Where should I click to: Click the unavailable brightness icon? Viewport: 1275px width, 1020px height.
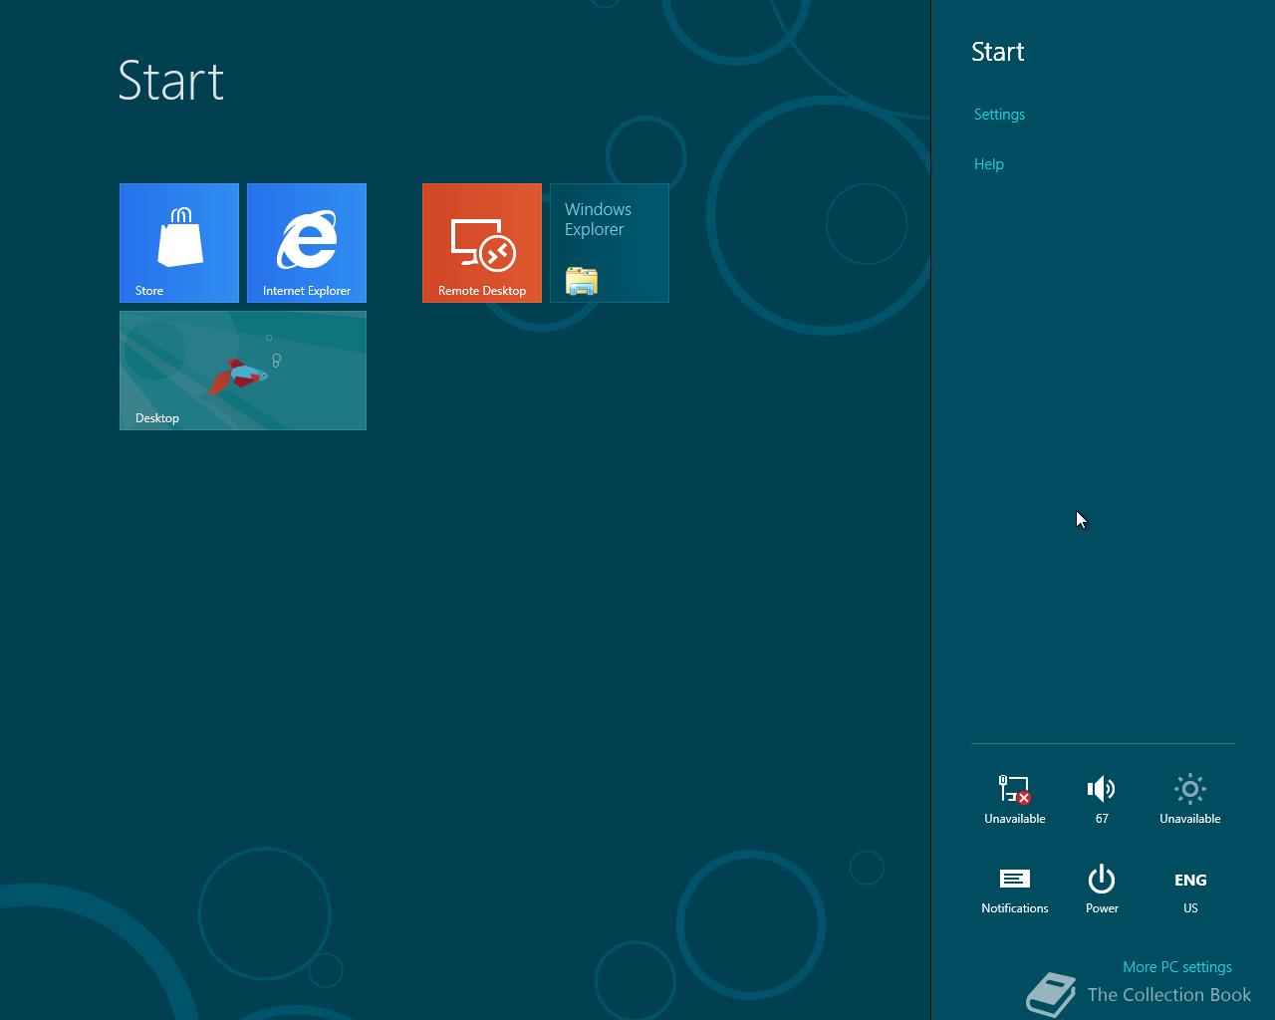[1189, 800]
